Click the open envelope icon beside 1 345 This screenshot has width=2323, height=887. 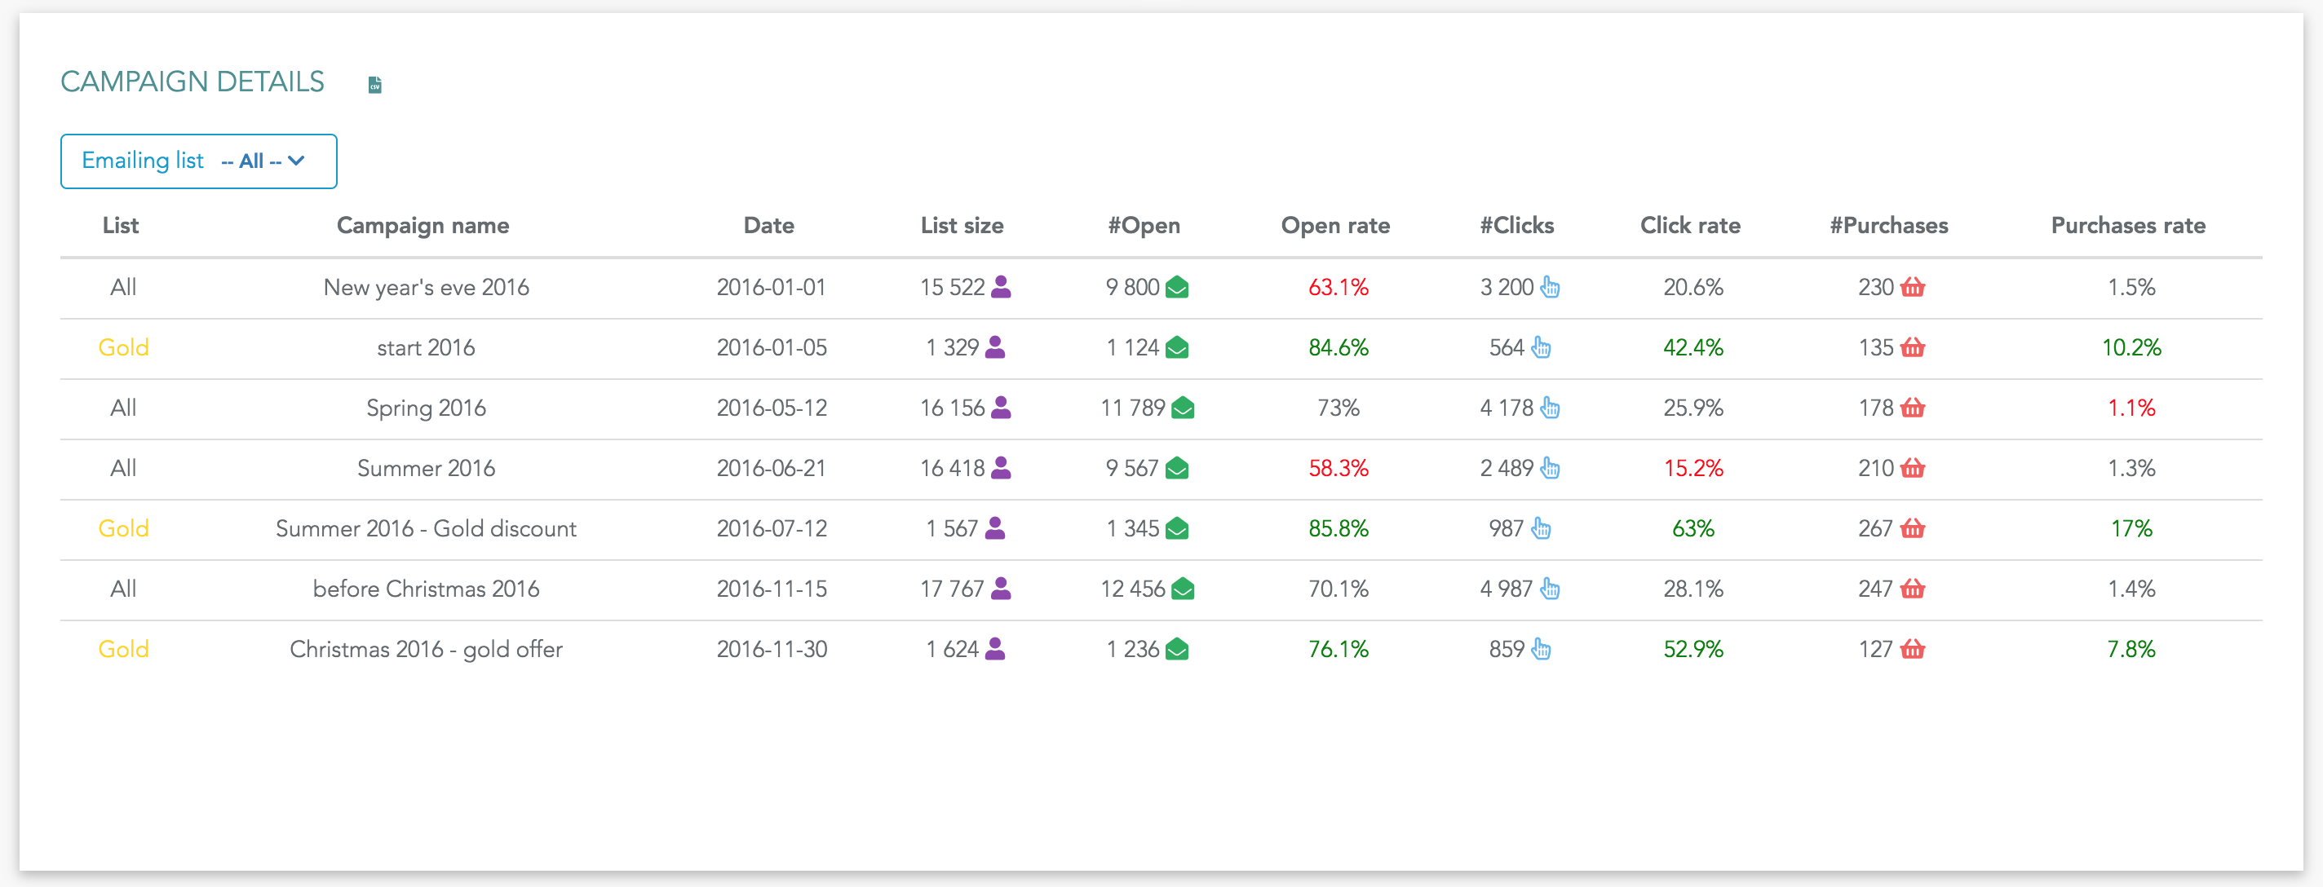[x=1177, y=529]
